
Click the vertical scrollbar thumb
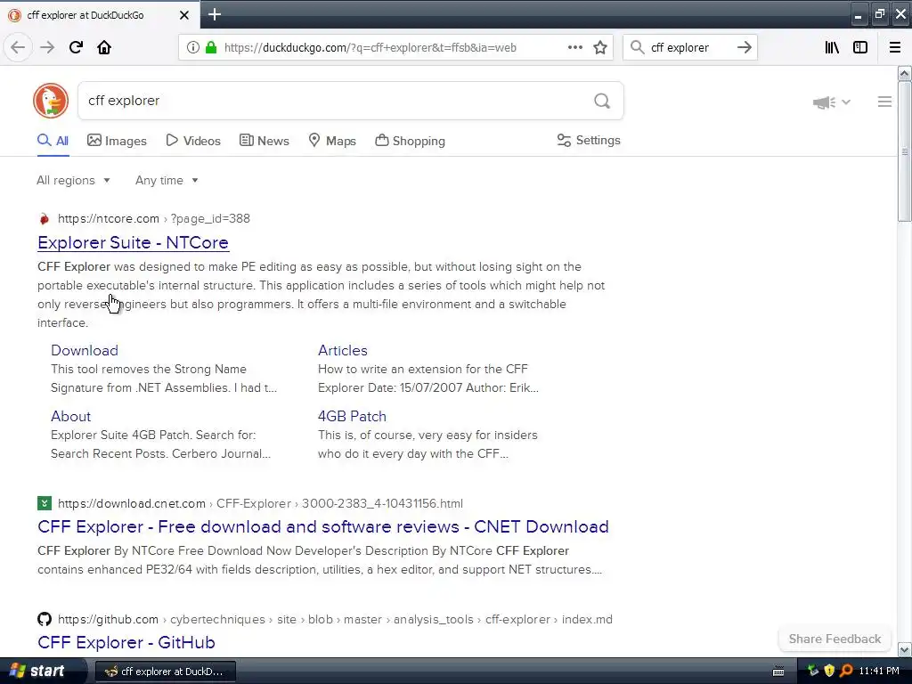[904, 151]
